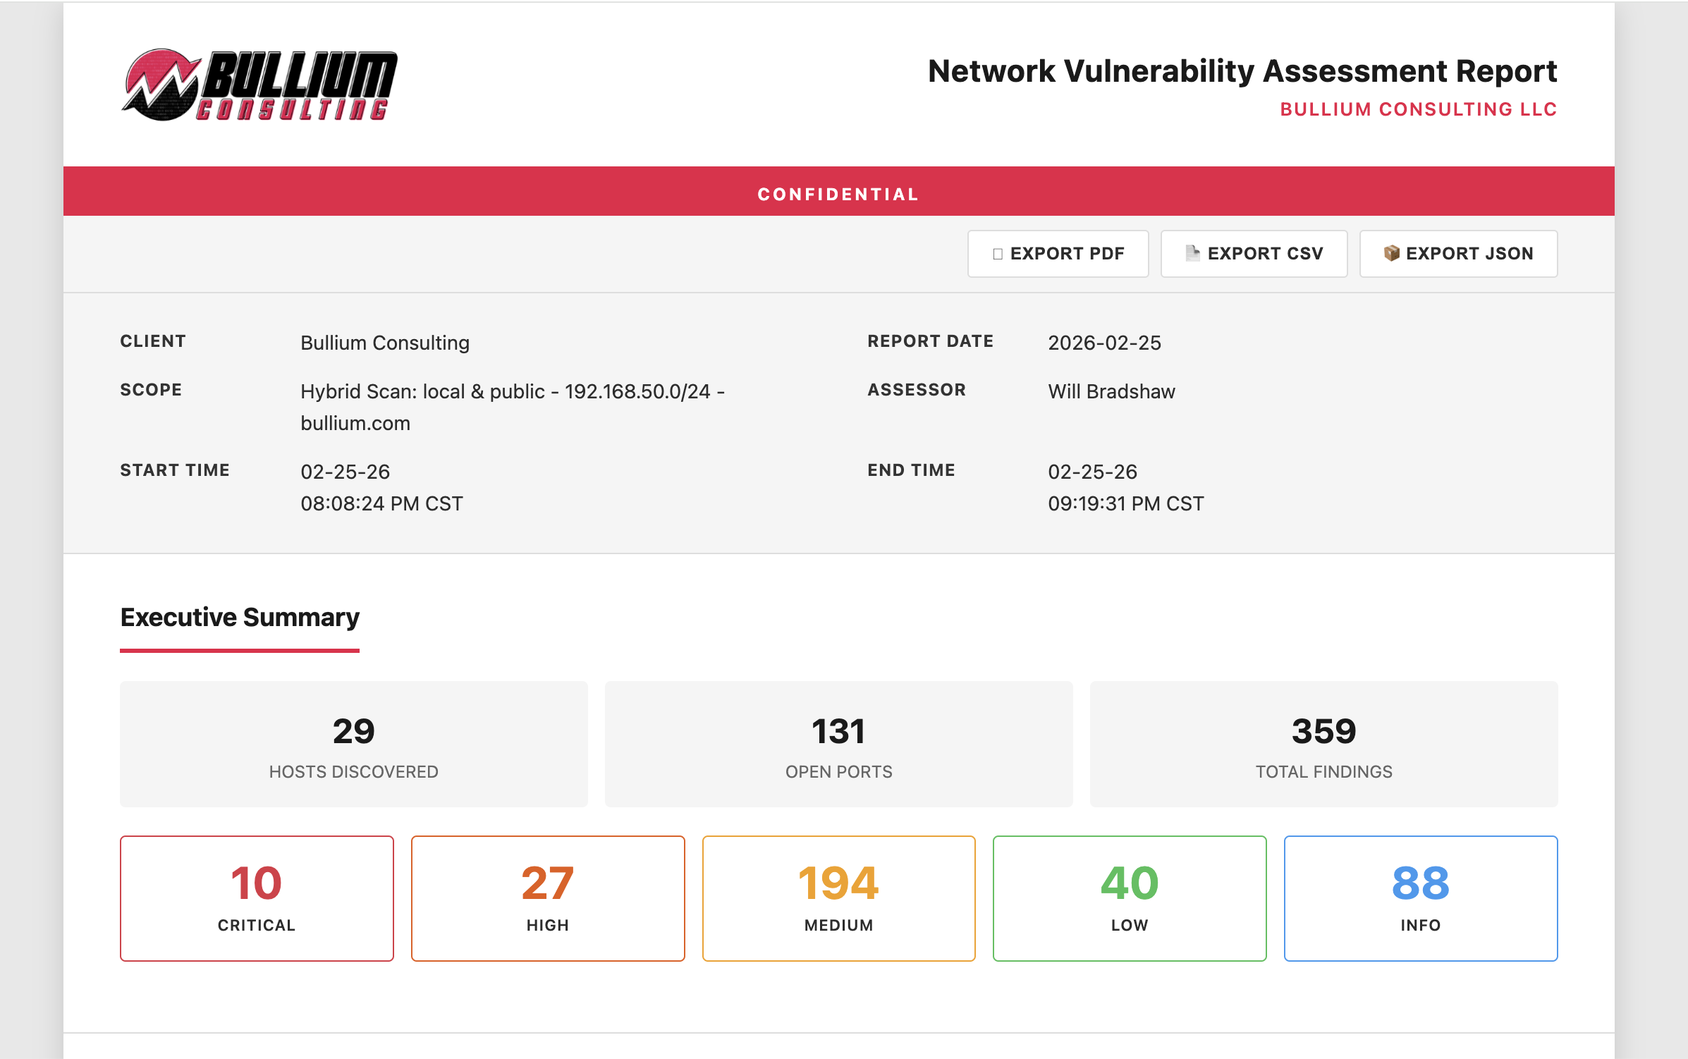The width and height of the screenshot is (1688, 1059).
Task: Export the report as JSON
Action: click(1457, 253)
